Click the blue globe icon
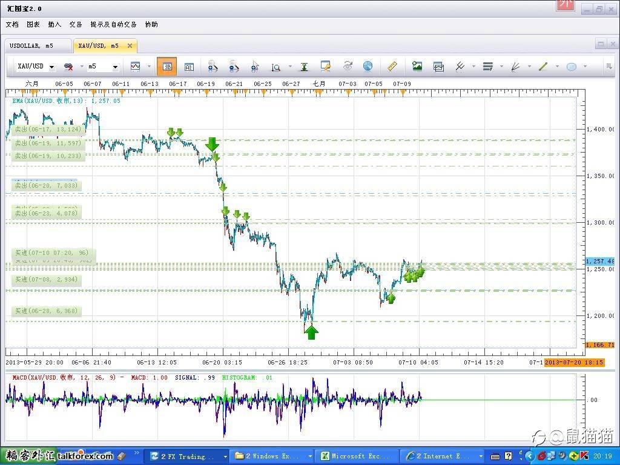Viewport: 620px width, 465px height. point(368,66)
